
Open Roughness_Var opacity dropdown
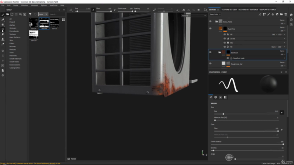point(283,66)
